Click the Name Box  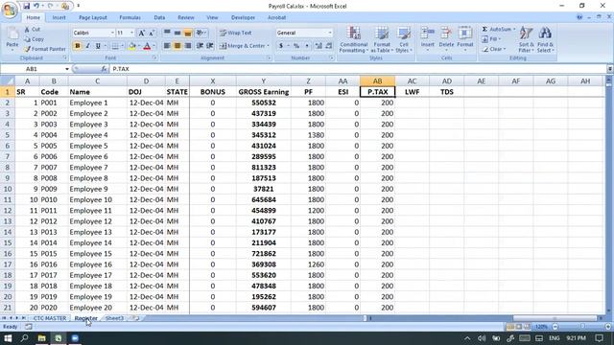tap(32, 69)
